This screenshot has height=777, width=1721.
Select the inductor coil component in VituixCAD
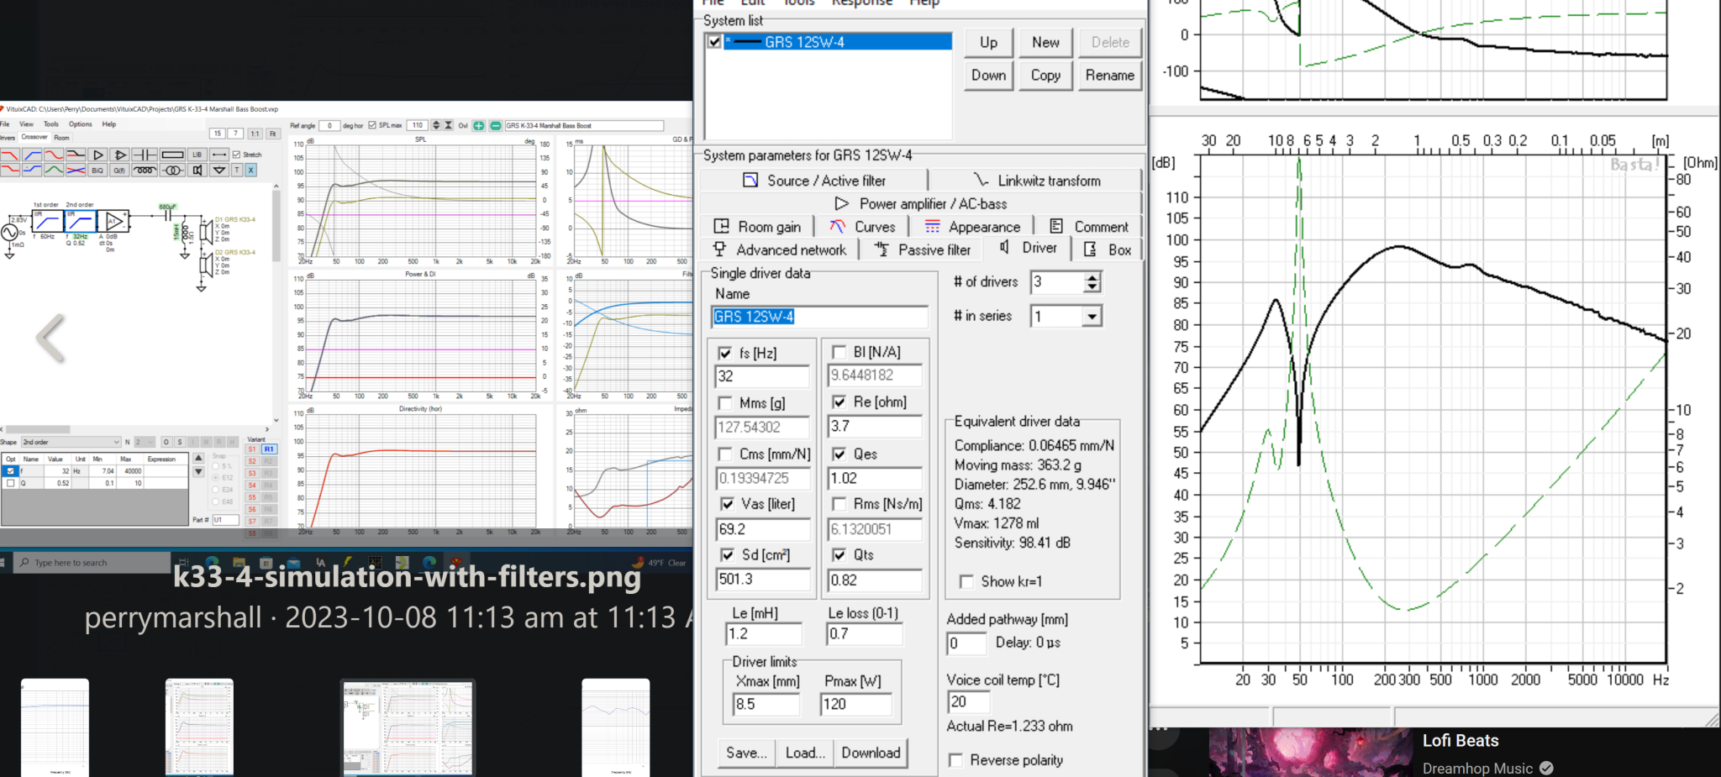(145, 171)
